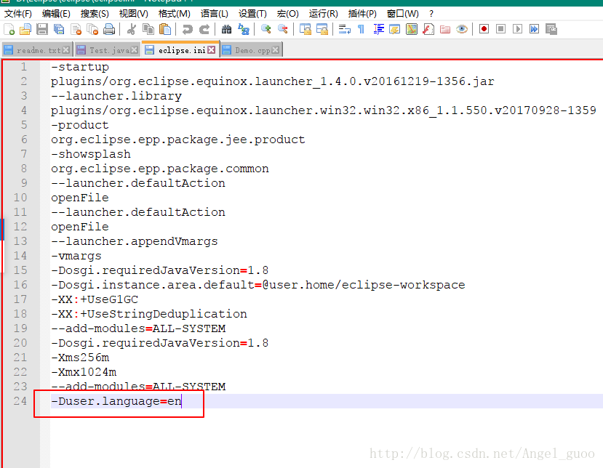Screen dimensions: 603x468
Task: Click the '-showsplash' line
Action: 91,154
